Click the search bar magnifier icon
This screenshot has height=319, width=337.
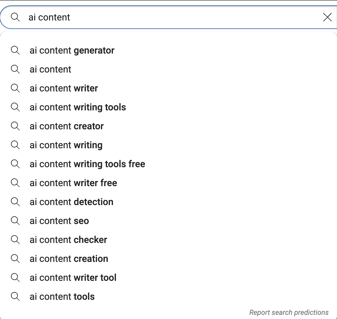coord(15,17)
